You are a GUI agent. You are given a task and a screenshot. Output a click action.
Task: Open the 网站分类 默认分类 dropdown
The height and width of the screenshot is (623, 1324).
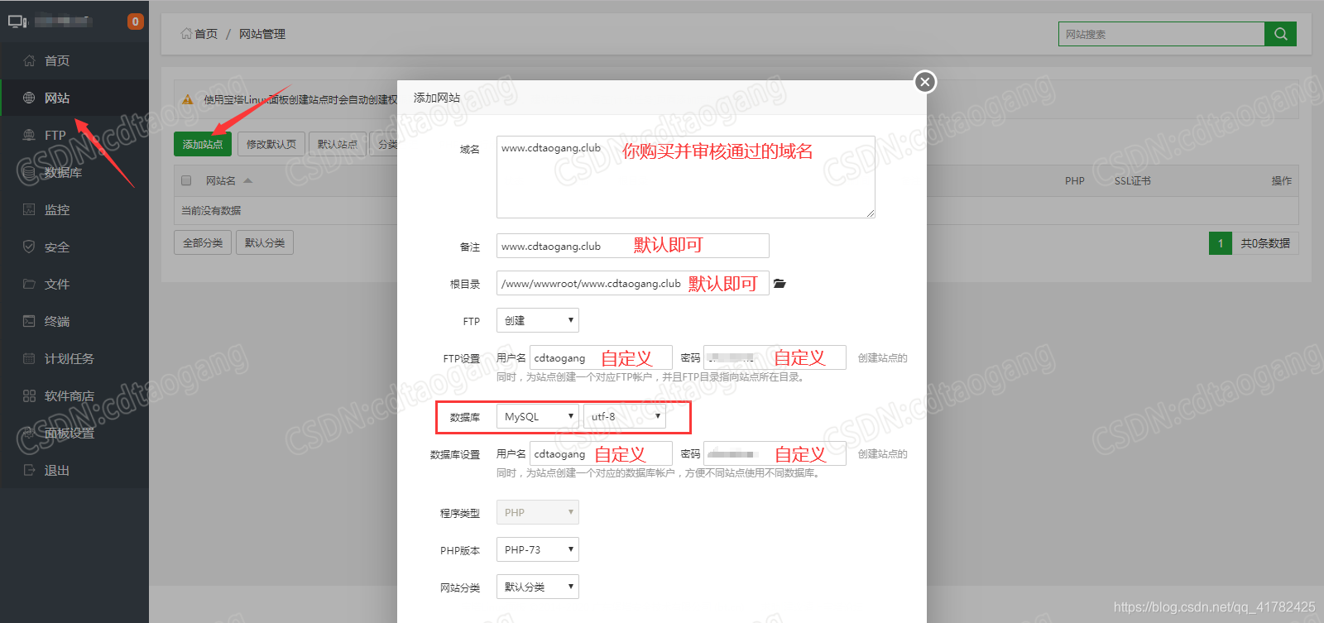[538, 587]
